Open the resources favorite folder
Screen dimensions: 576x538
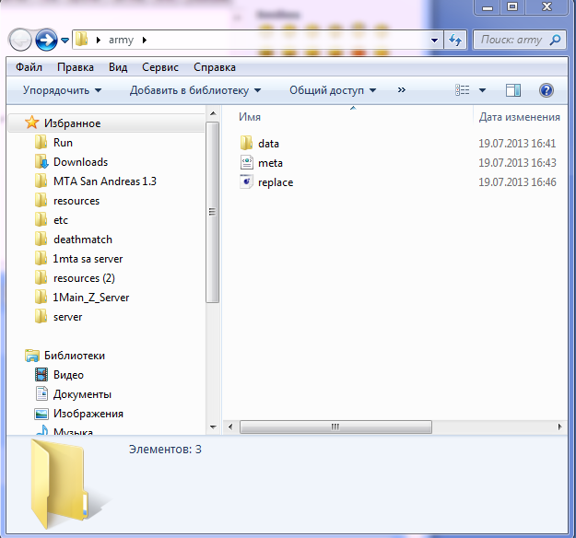coord(76,201)
